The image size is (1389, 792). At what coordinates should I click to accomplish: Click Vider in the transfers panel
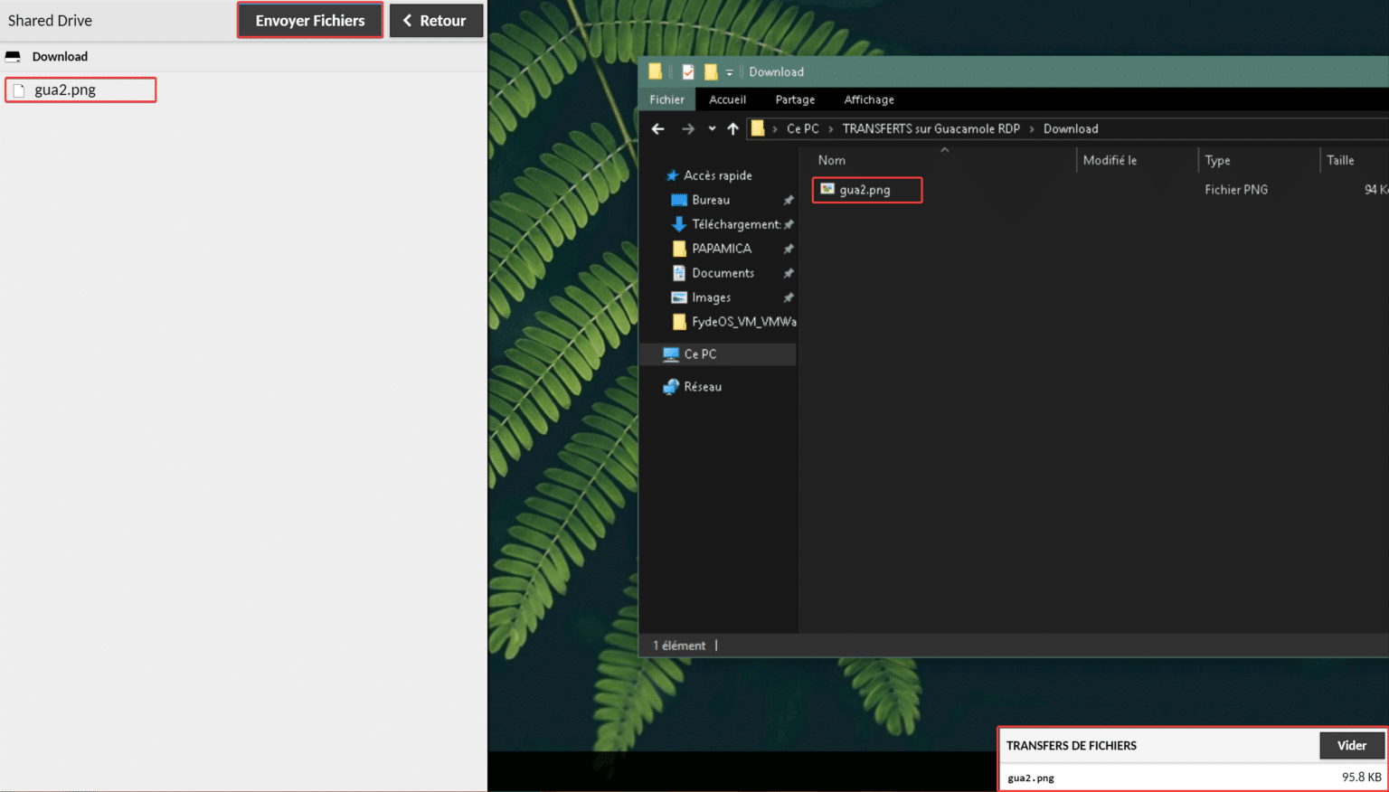click(x=1351, y=745)
